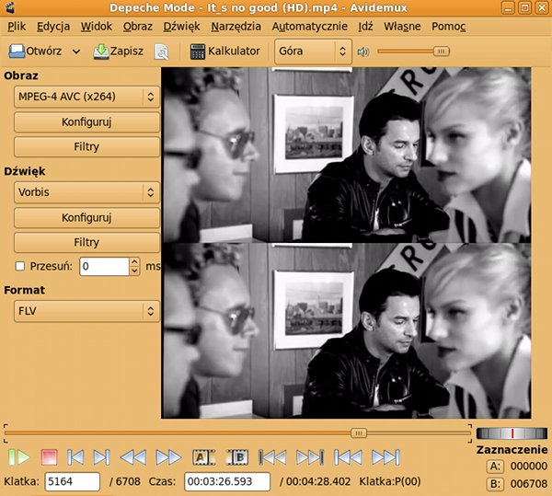Go to next frame
The width and height of the screenshot is (552, 496).
pyautogui.click(x=102, y=457)
